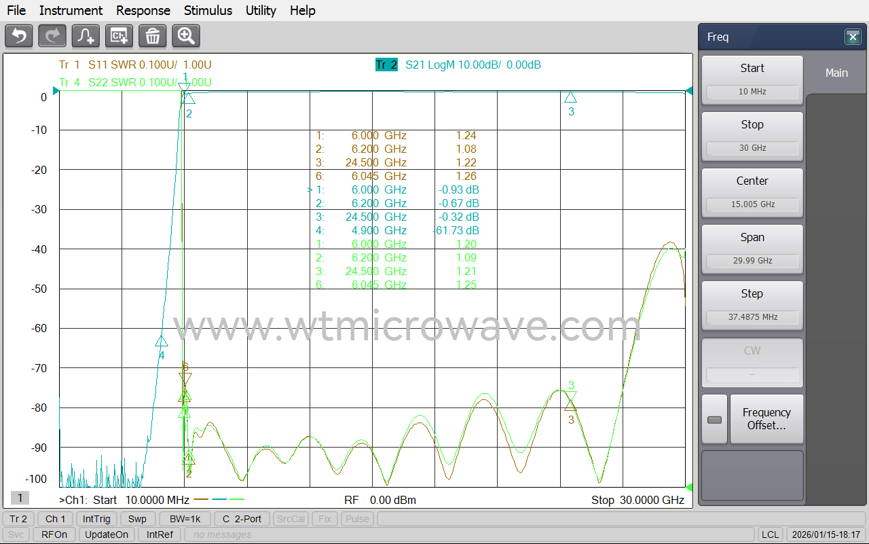Click the Tr 2 trace indicator button
Image resolution: width=869 pixels, height=544 pixels.
click(18, 518)
